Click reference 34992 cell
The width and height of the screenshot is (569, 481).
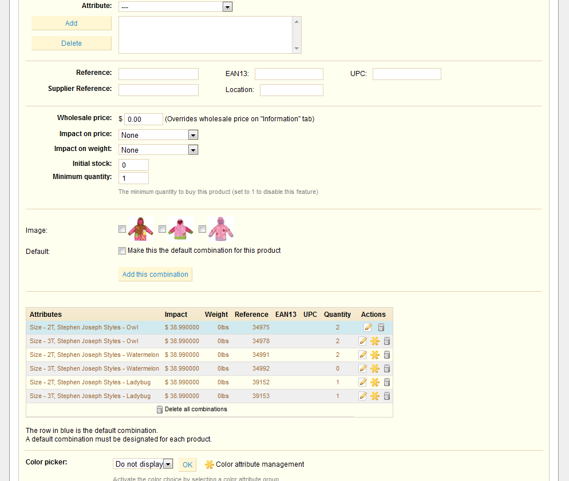coord(261,369)
